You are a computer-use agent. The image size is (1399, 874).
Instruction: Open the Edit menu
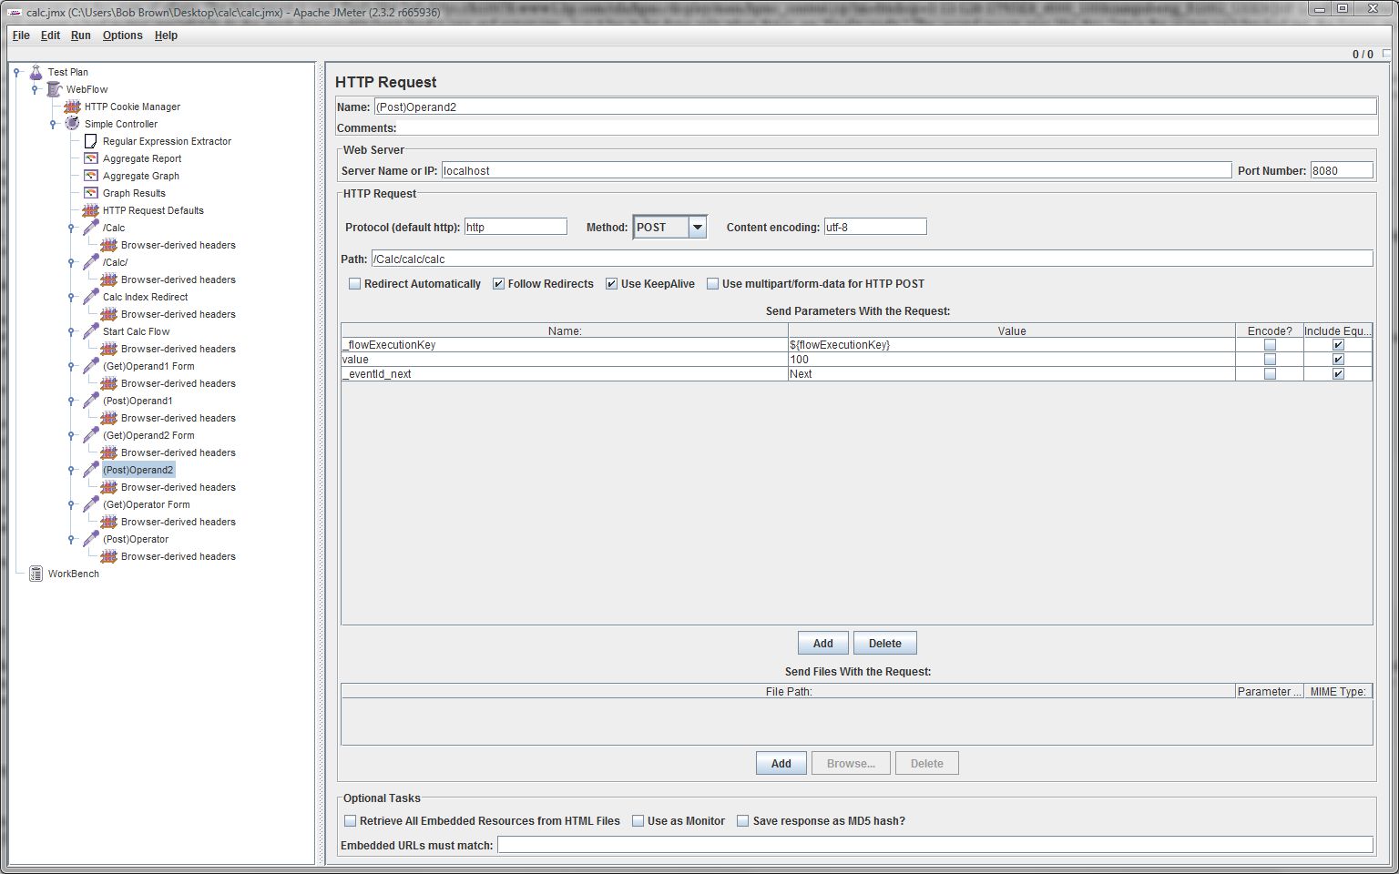click(50, 36)
